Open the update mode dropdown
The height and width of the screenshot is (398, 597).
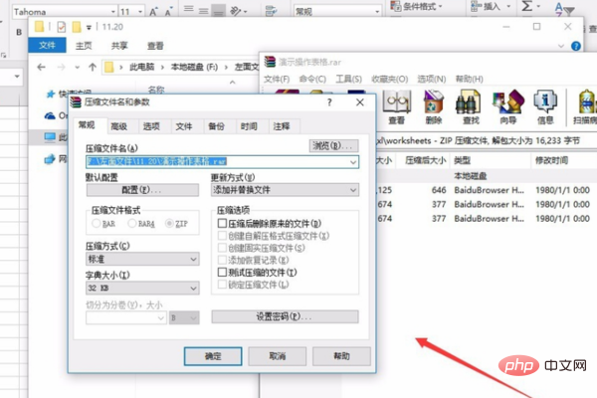pyautogui.click(x=285, y=190)
